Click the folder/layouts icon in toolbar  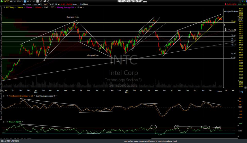point(45,2)
